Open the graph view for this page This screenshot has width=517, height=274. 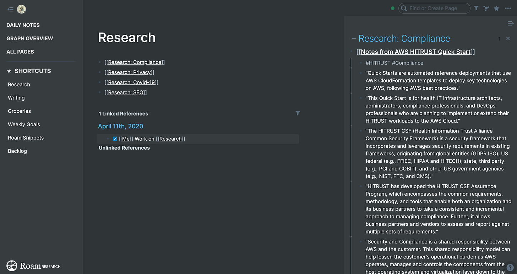(486, 8)
